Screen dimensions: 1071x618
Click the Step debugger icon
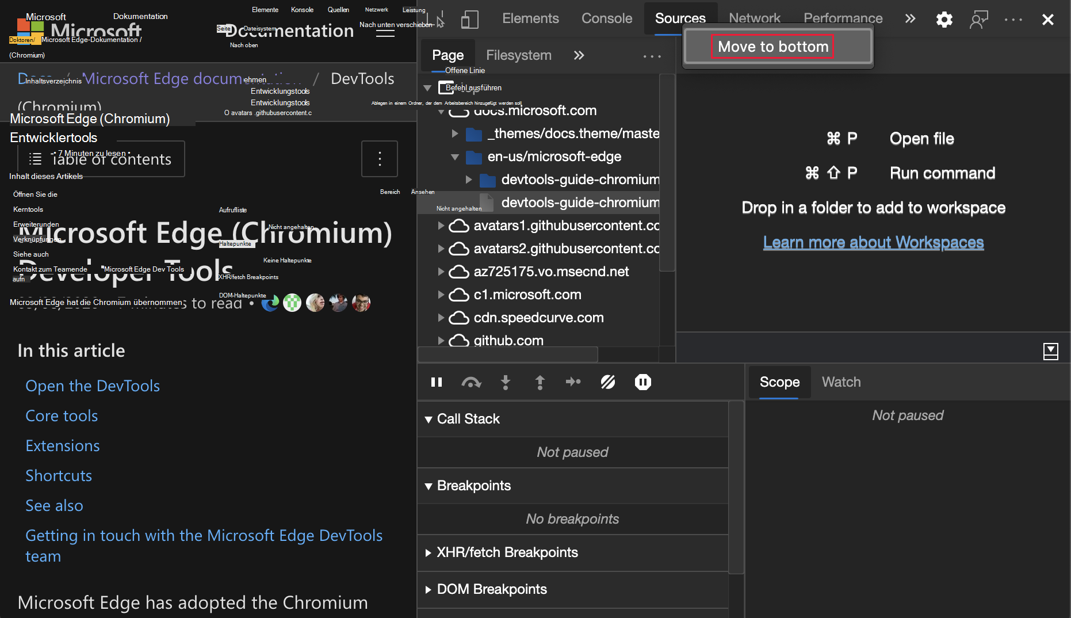(x=573, y=382)
